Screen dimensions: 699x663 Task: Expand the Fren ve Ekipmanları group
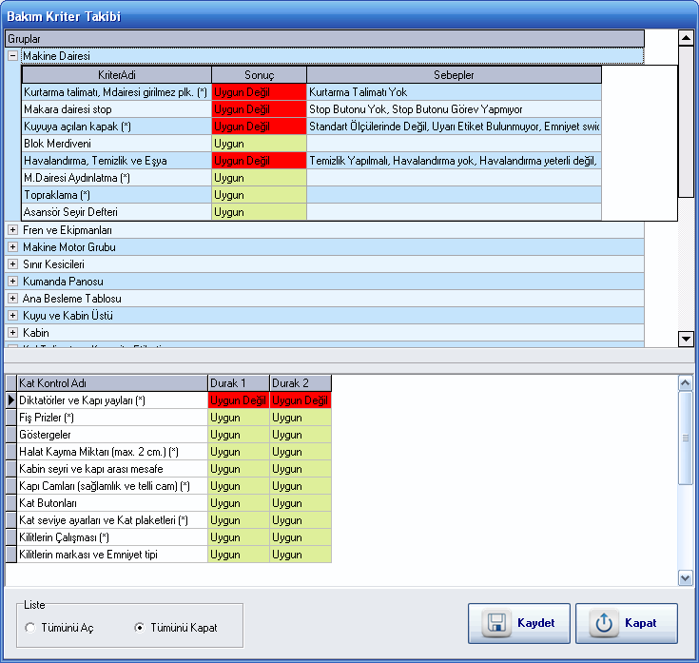(13, 230)
